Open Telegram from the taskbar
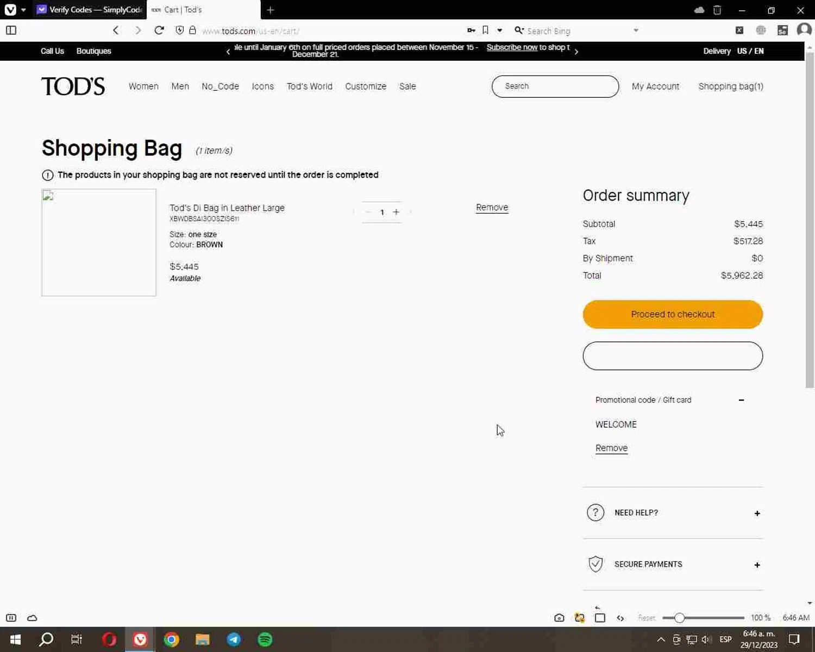815x652 pixels. 234,640
